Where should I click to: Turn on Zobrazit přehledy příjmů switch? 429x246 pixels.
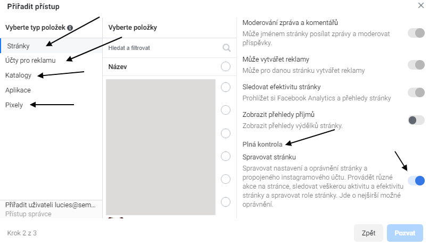pos(416,120)
